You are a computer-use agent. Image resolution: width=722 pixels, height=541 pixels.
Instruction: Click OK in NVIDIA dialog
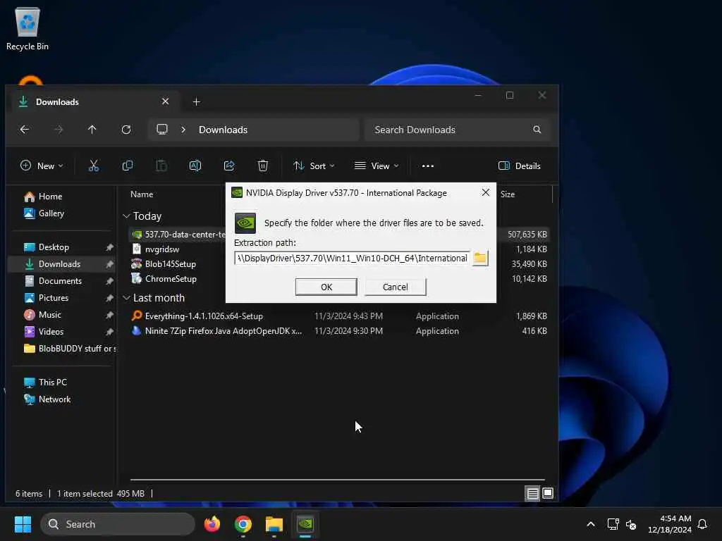pos(326,287)
